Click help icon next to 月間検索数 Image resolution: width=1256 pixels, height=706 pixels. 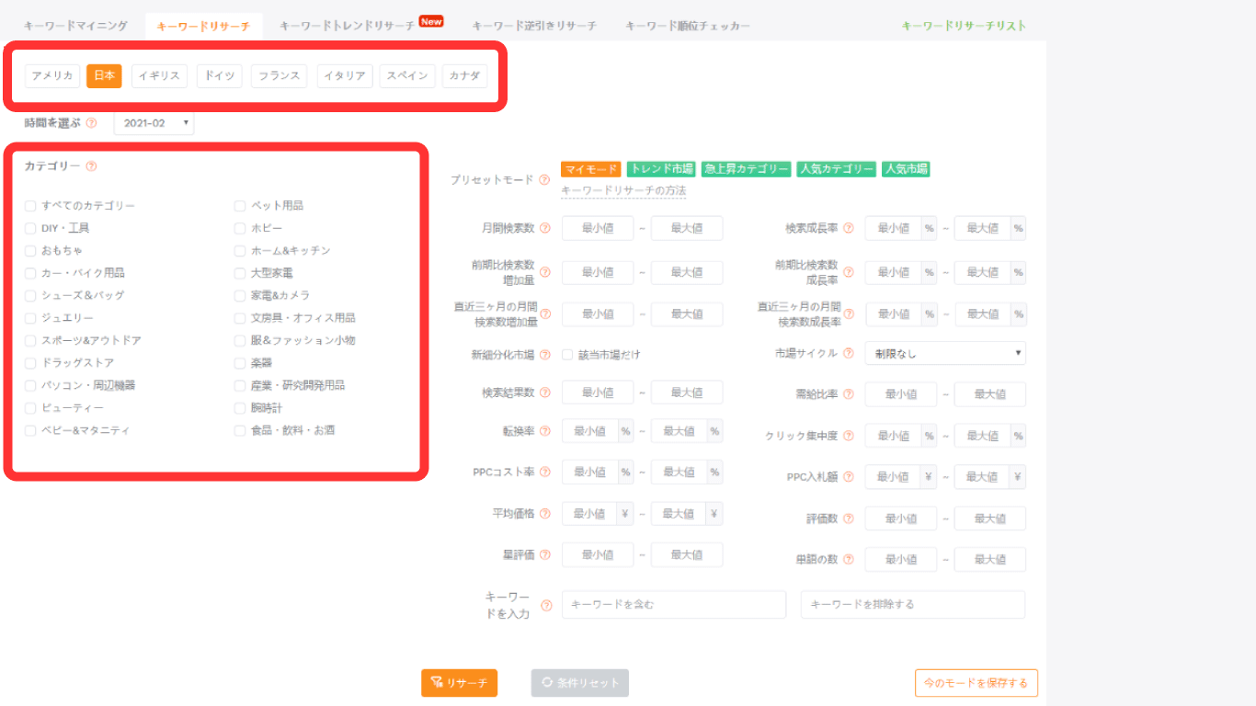click(545, 228)
